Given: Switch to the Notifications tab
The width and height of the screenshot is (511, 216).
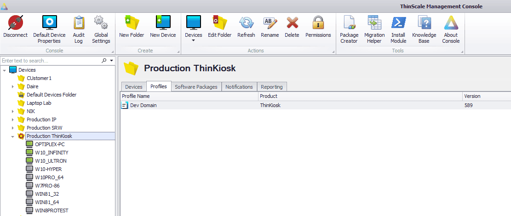Looking at the screenshot, I should pos(239,87).
